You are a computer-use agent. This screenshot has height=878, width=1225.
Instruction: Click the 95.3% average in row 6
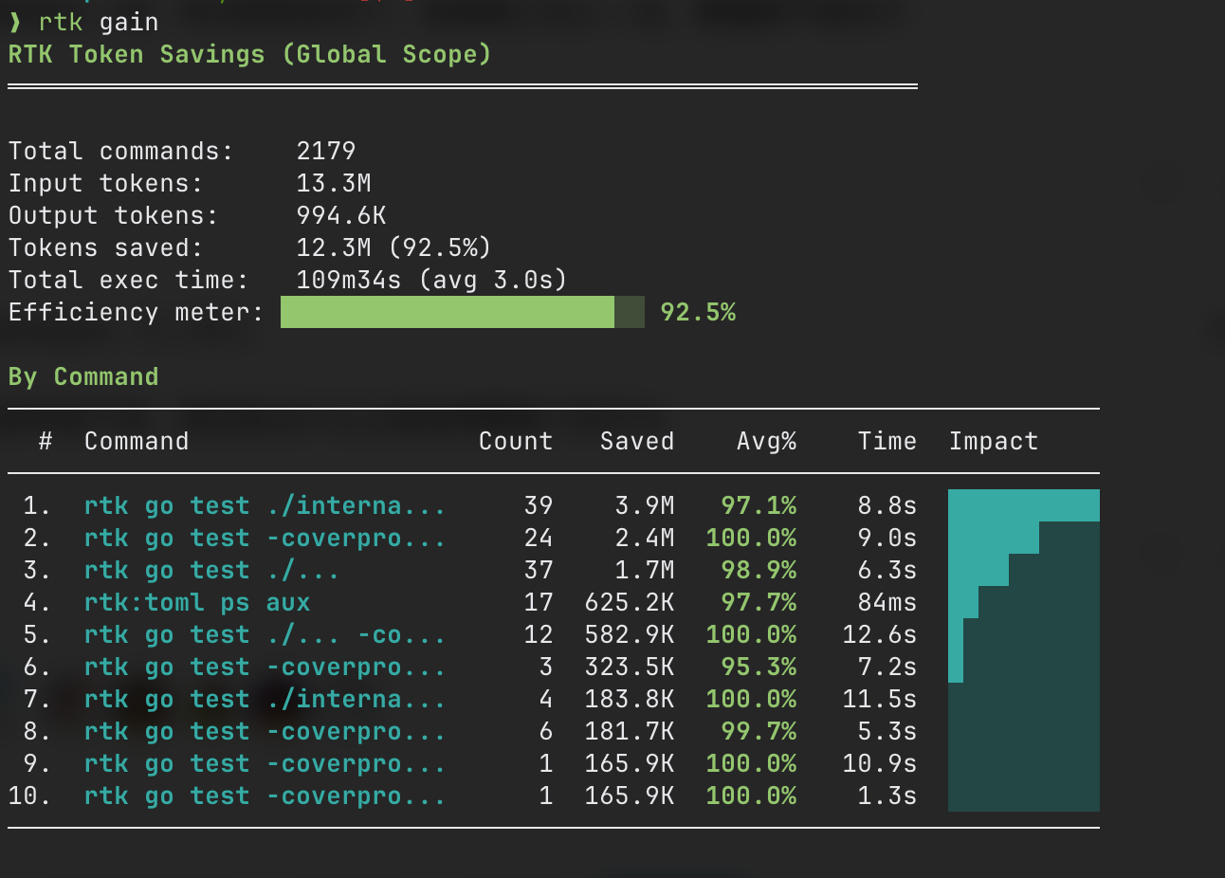(759, 667)
